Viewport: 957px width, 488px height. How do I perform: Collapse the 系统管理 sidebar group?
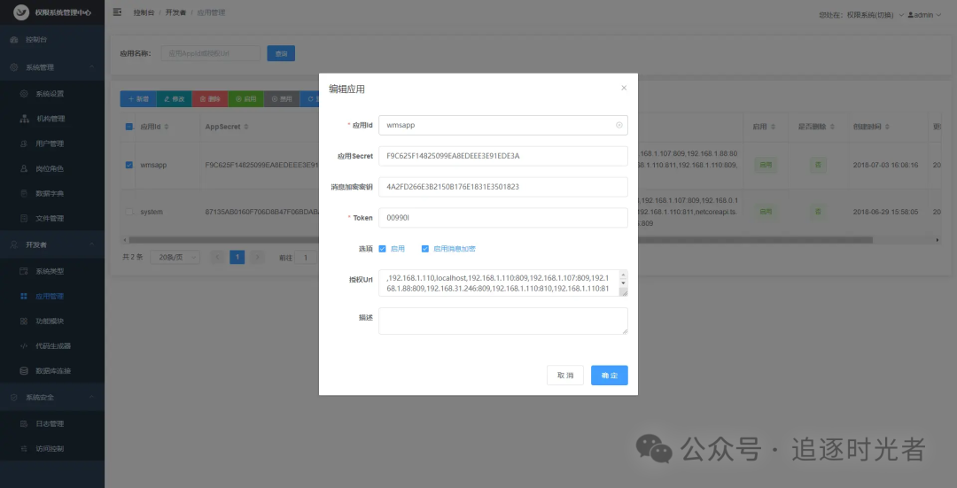tap(91, 67)
